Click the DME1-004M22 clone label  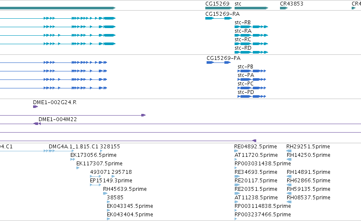coord(58,119)
